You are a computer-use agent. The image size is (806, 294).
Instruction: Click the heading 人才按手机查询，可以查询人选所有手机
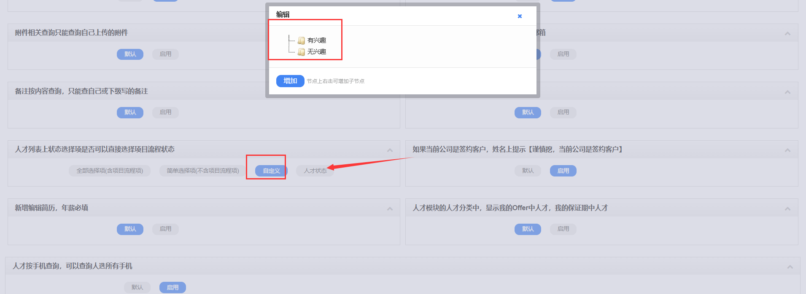[x=72, y=266]
